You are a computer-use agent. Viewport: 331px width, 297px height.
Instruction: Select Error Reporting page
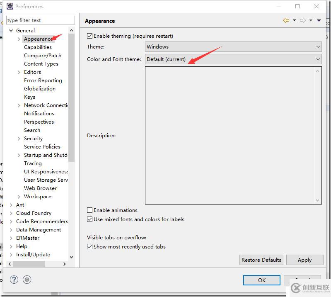click(43, 80)
